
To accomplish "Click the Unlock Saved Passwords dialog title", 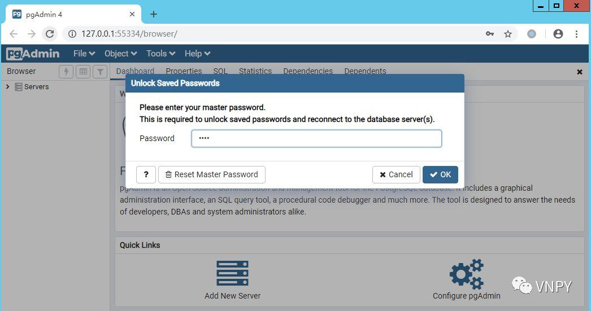I will coord(175,83).
